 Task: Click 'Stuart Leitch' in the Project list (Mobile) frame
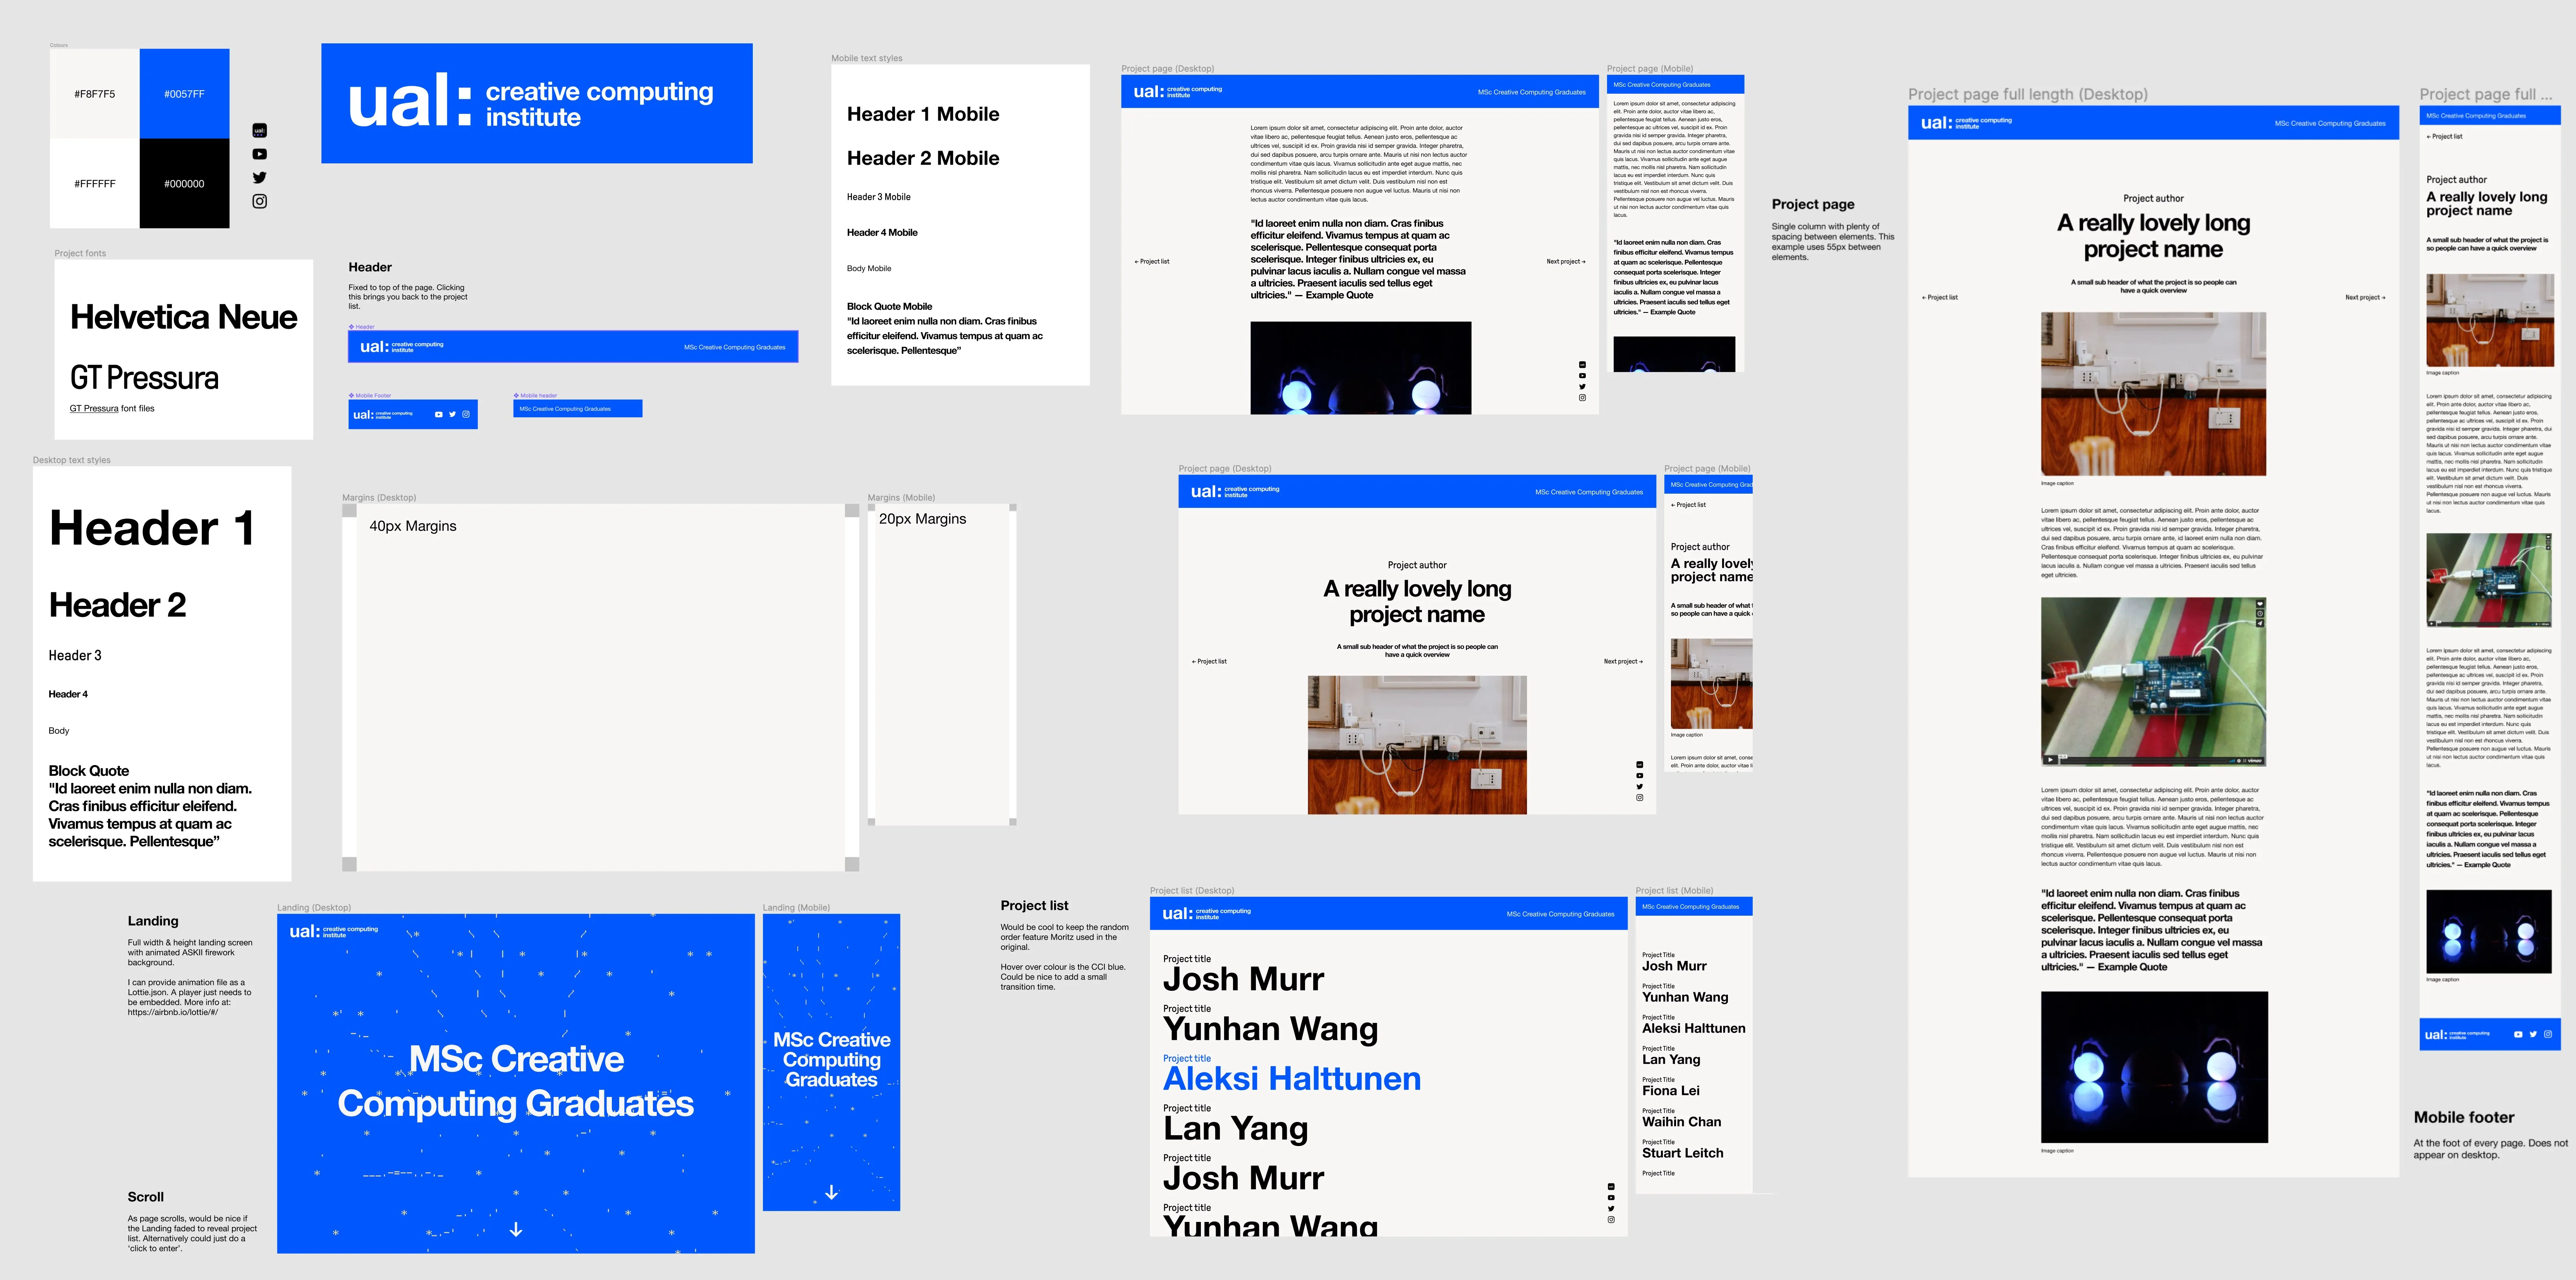[1683, 1153]
